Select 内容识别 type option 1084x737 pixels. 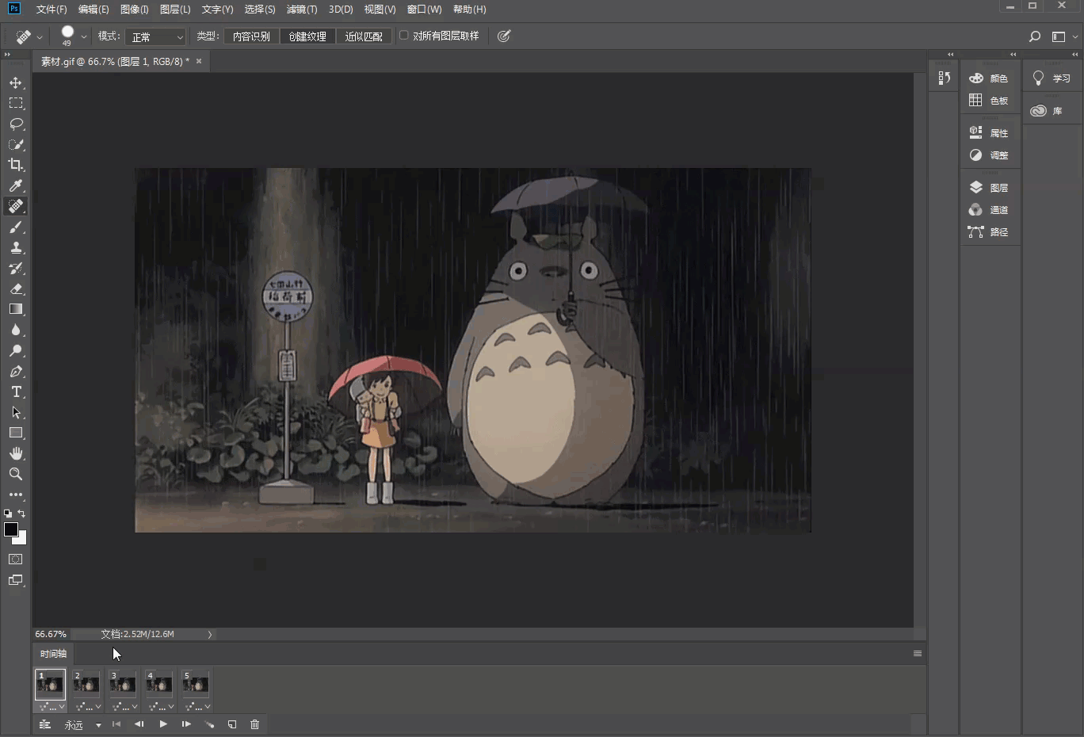[x=251, y=36]
